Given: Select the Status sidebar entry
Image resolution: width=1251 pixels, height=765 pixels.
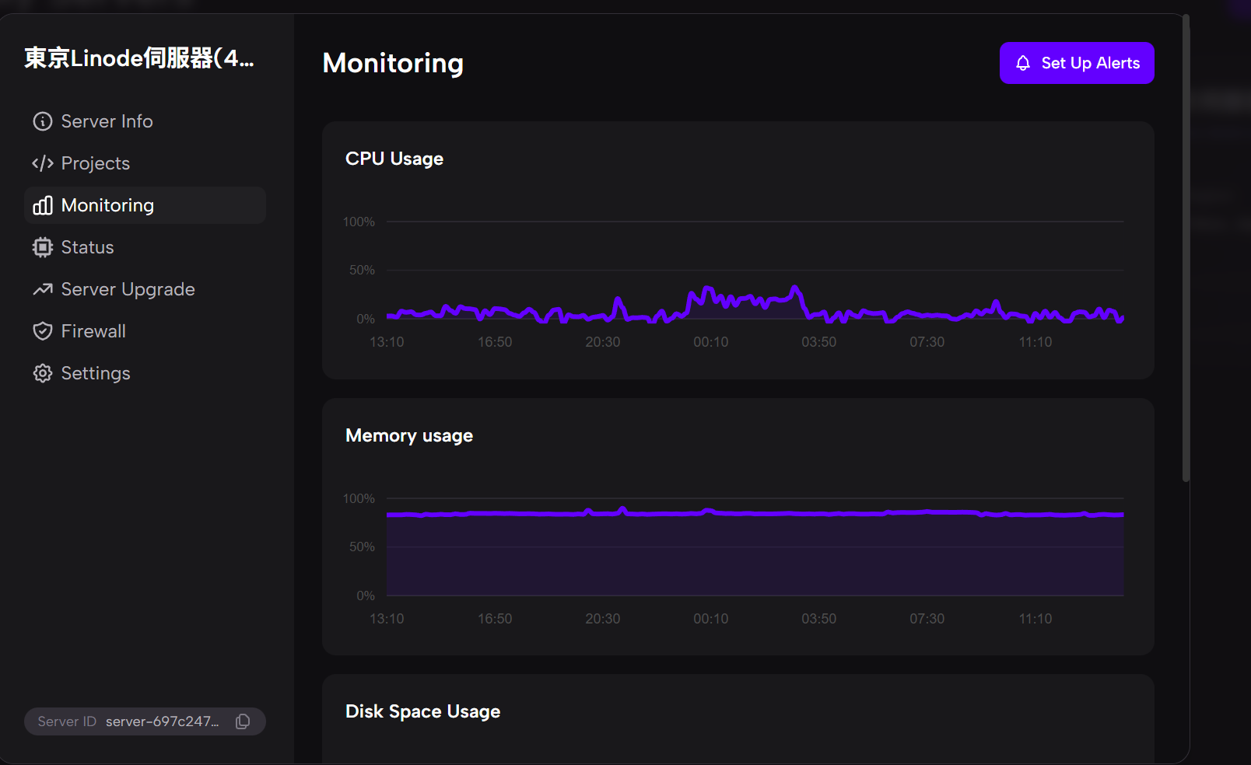Looking at the screenshot, I should 87,247.
